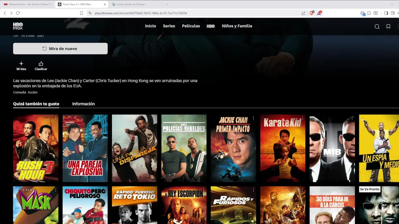Click Mira de nuevo button
This screenshot has height=224, width=399.
pos(60,49)
